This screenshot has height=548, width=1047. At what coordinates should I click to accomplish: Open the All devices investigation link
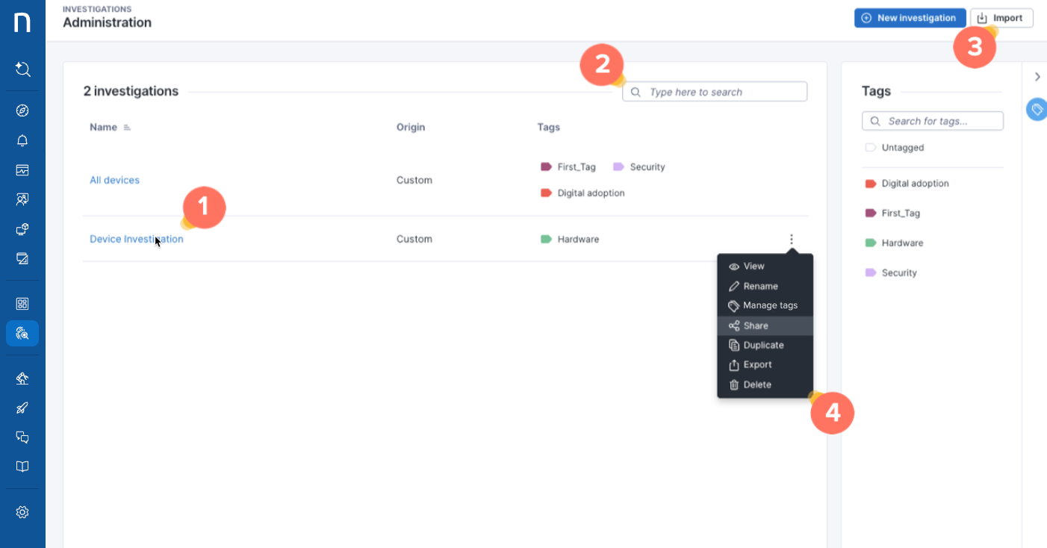tap(114, 180)
